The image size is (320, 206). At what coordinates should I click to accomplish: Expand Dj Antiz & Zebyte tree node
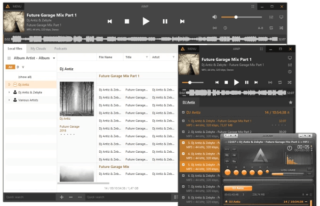(x=9, y=92)
